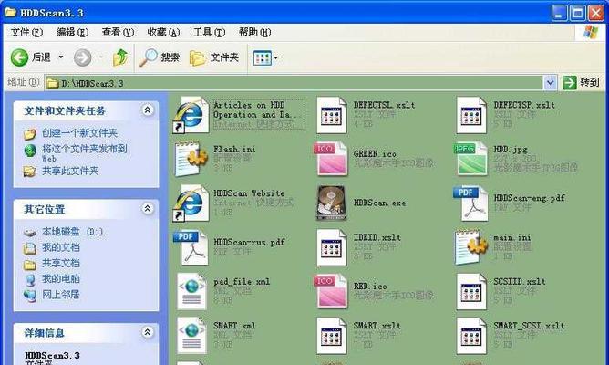This screenshot has height=365, width=609.
Task: Collapse the 文件和文件夹任务 panel
Action: coord(147,110)
